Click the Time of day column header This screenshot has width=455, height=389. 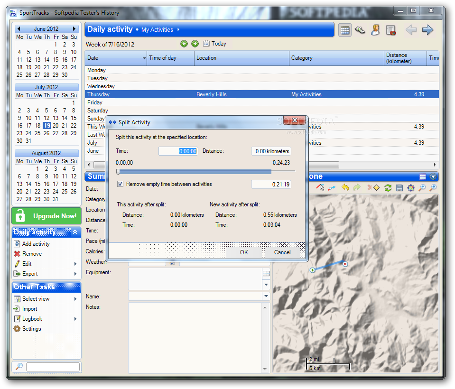pyautogui.click(x=170, y=58)
